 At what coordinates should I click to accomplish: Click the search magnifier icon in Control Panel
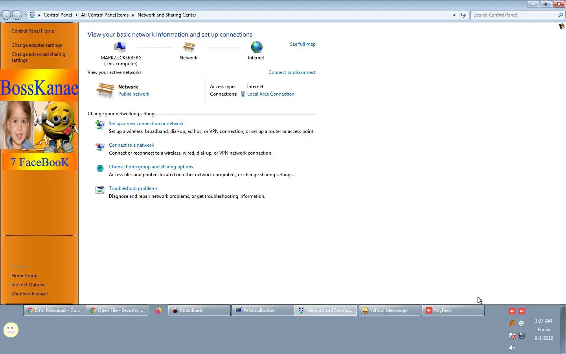(x=560, y=15)
